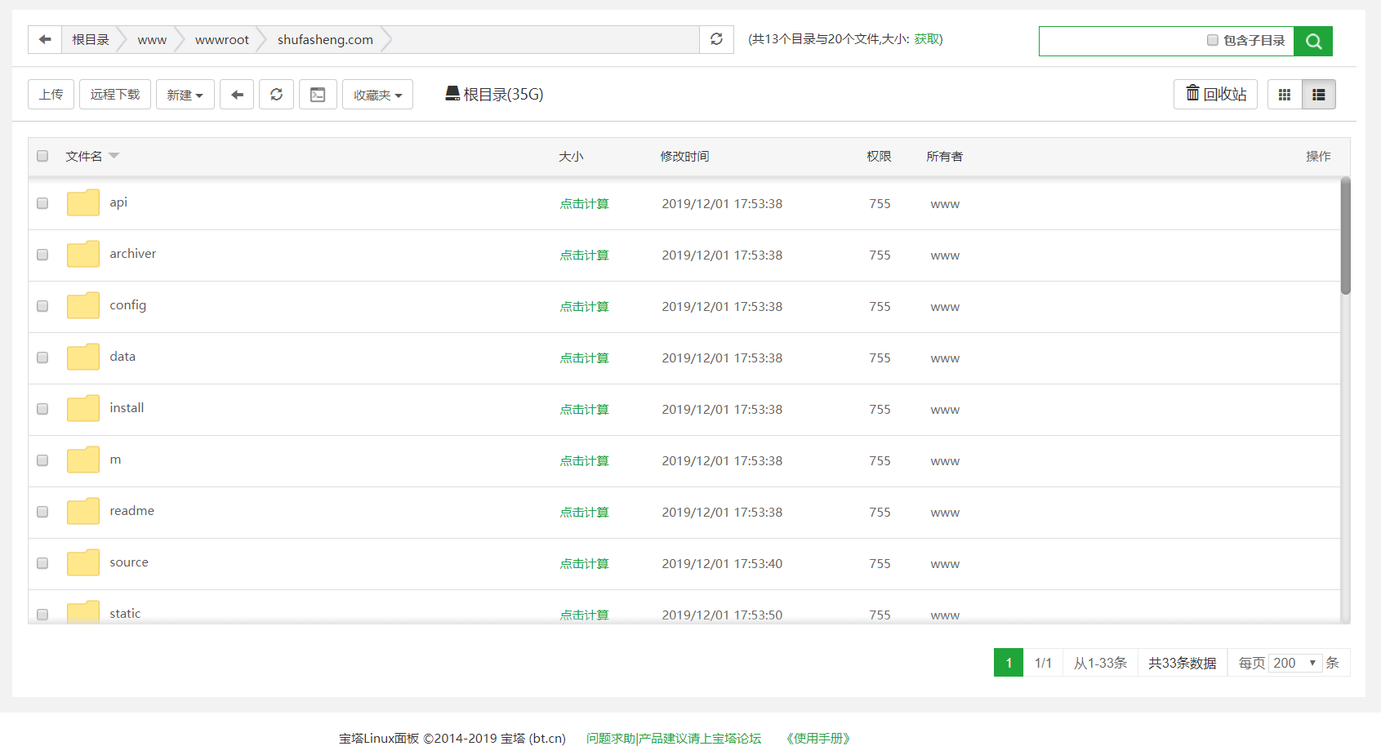This screenshot has width=1381, height=755.
Task: Click the 755 permission in the data row
Action: (x=880, y=358)
